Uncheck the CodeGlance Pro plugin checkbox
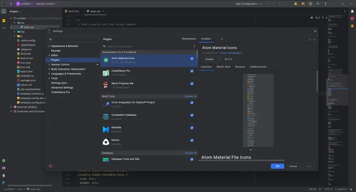 (x=192, y=71)
